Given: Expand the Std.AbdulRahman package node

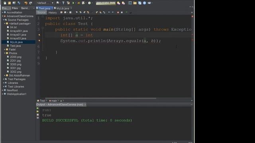Looking at the screenshot, I should [x=5, y=75].
